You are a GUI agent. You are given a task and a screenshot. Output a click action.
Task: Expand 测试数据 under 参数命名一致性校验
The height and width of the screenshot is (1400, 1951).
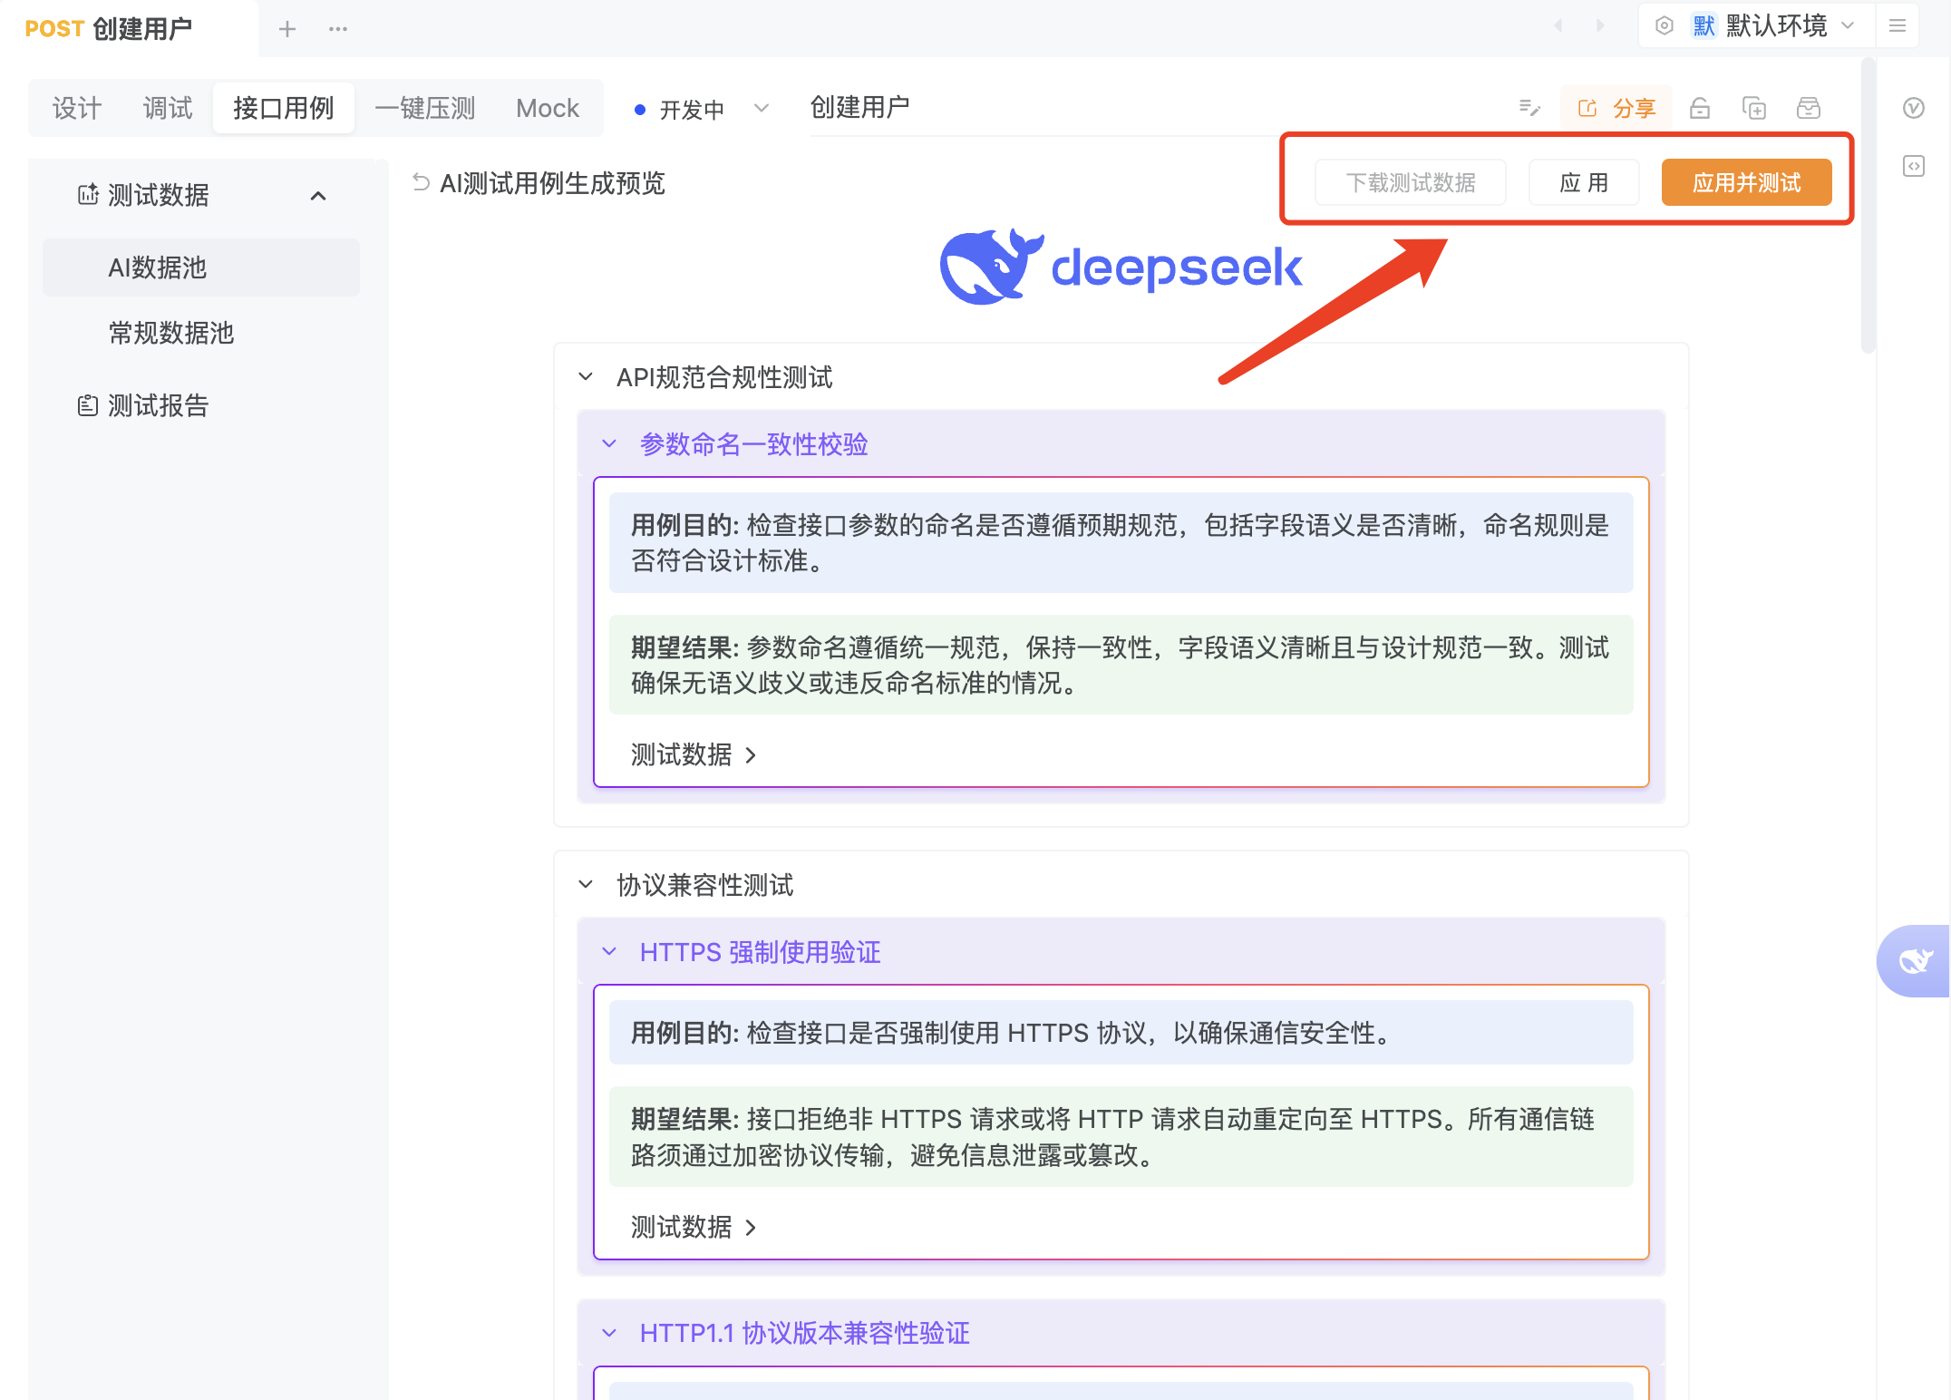694,754
